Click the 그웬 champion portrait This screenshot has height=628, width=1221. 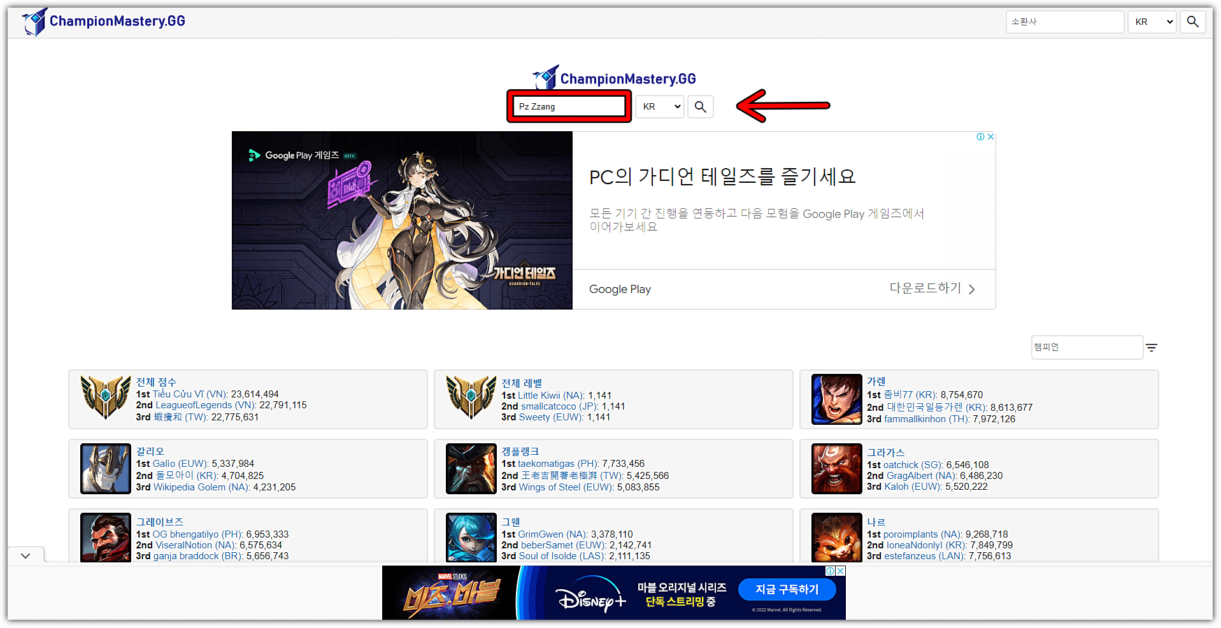click(x=471, y=538)
